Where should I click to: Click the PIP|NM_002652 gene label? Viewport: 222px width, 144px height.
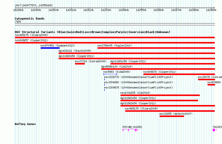(132, 127)
